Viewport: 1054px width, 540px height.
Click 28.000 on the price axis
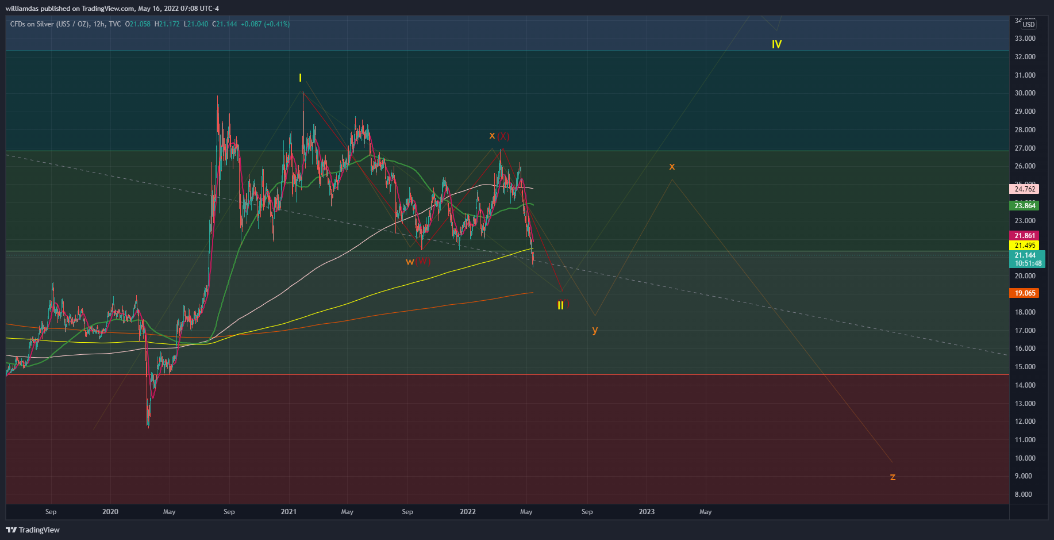[1025, 130]
